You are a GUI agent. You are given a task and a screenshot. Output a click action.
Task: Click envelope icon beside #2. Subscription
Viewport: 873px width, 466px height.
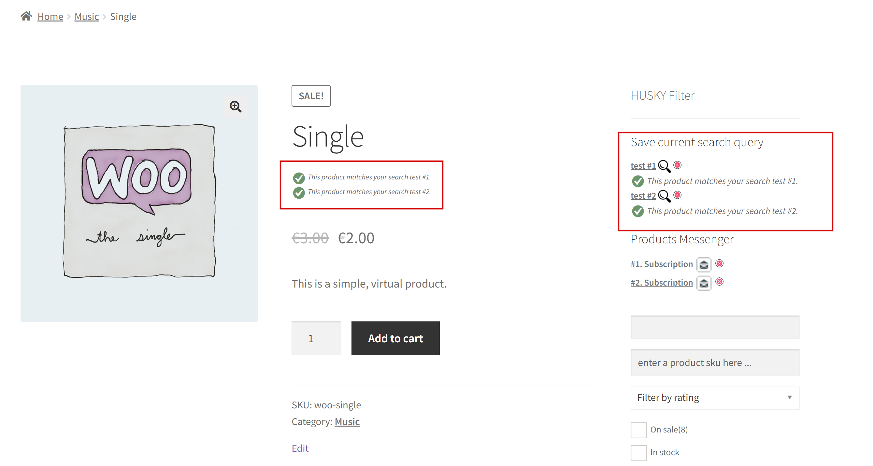point(704,283)
